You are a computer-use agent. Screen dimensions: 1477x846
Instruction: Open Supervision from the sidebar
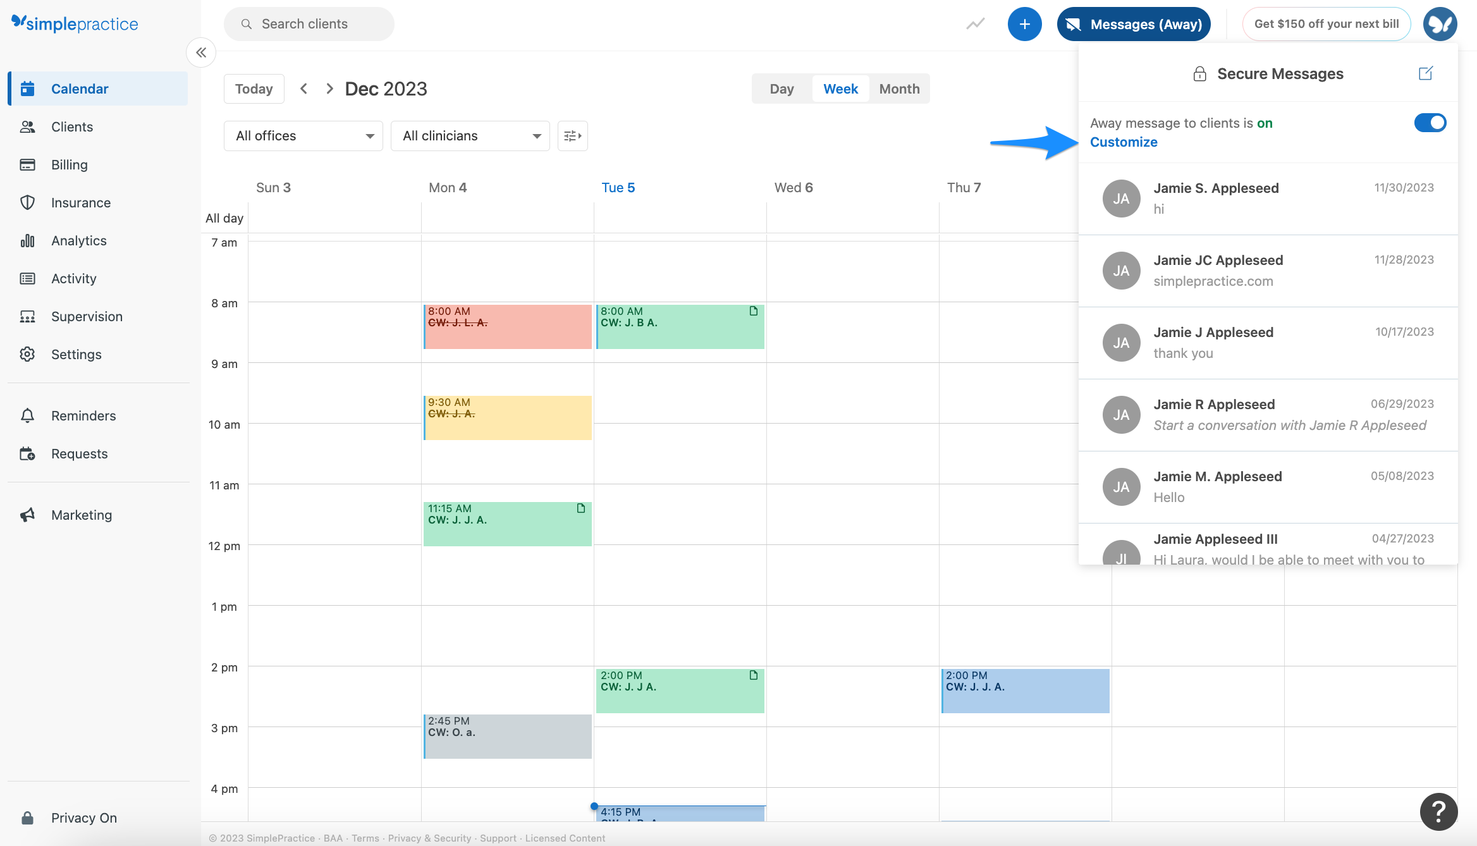coord(98,316)
